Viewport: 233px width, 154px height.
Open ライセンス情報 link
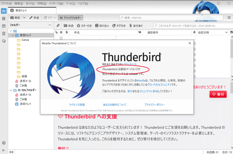77,105
